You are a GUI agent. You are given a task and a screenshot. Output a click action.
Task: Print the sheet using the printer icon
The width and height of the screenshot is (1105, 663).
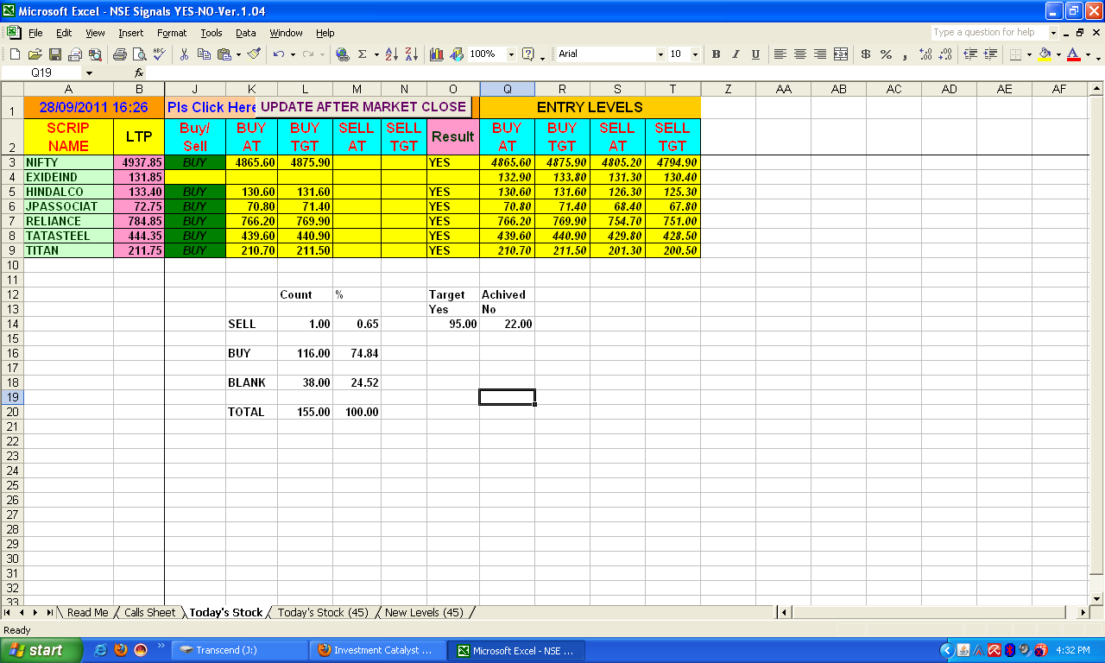[119, 54]
